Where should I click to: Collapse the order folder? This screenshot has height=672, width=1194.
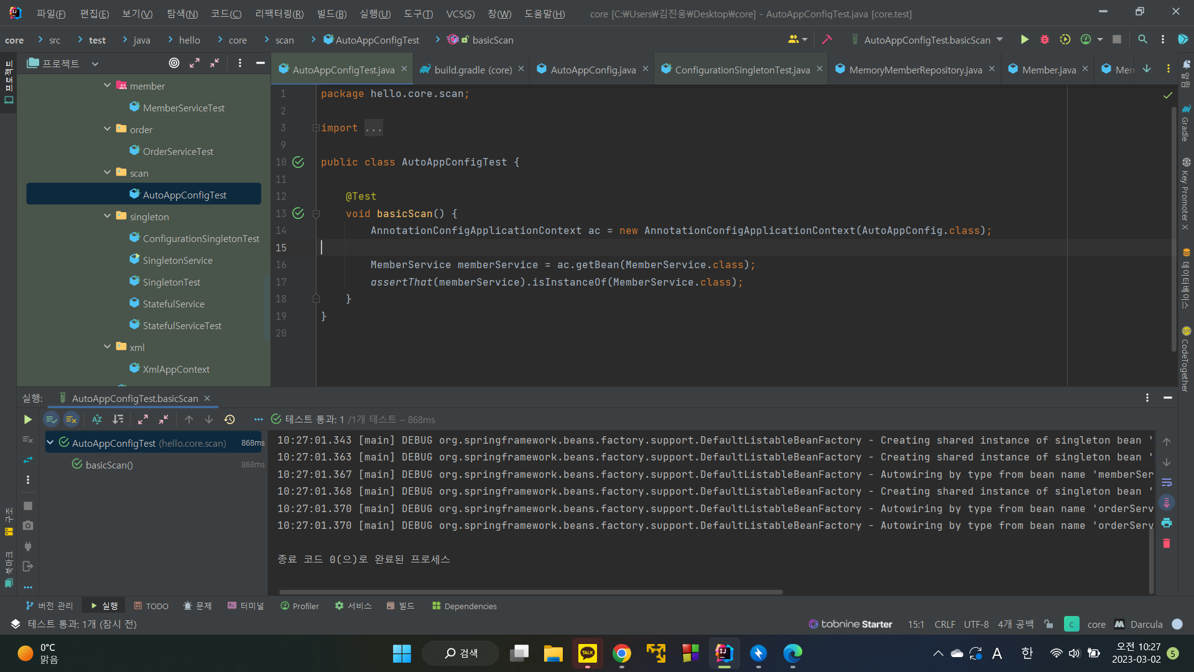click(107, 129)
